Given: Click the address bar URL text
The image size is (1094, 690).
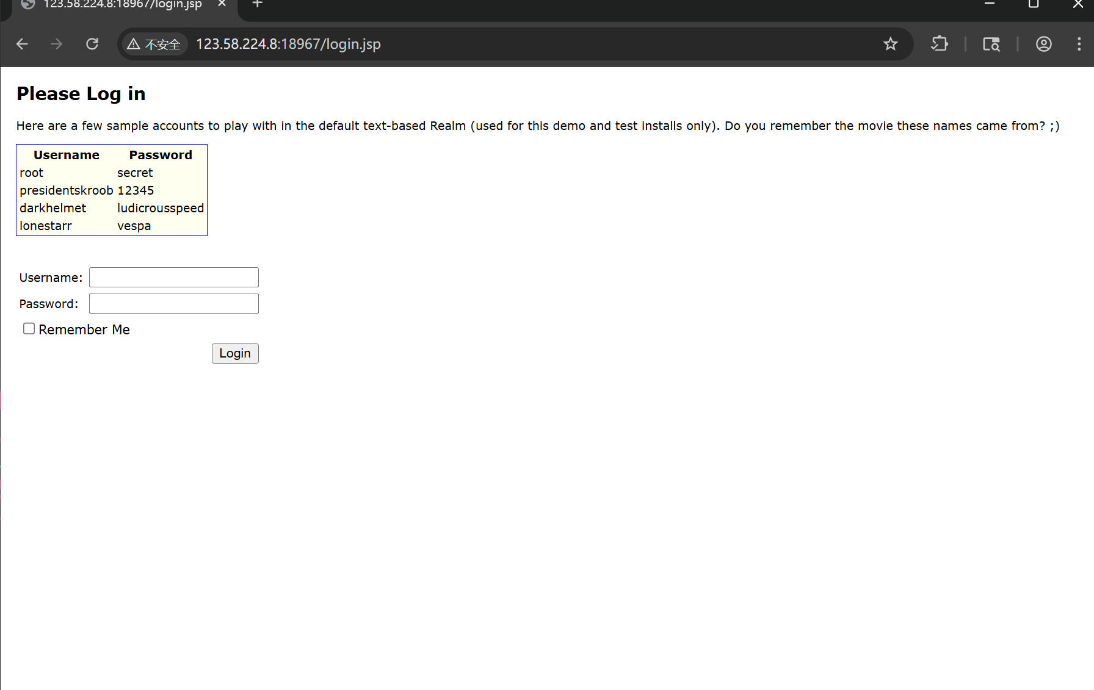Looking at the screenshot, I should 288,44.
